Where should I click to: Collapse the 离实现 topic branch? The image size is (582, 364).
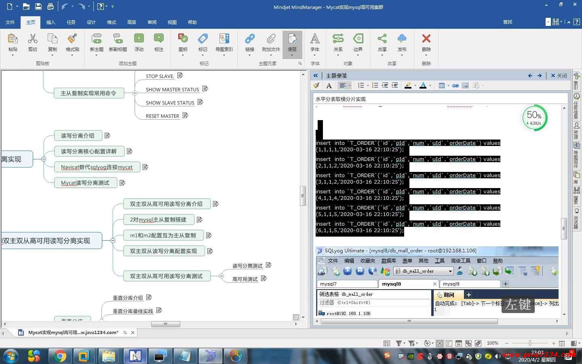point(44,159)
